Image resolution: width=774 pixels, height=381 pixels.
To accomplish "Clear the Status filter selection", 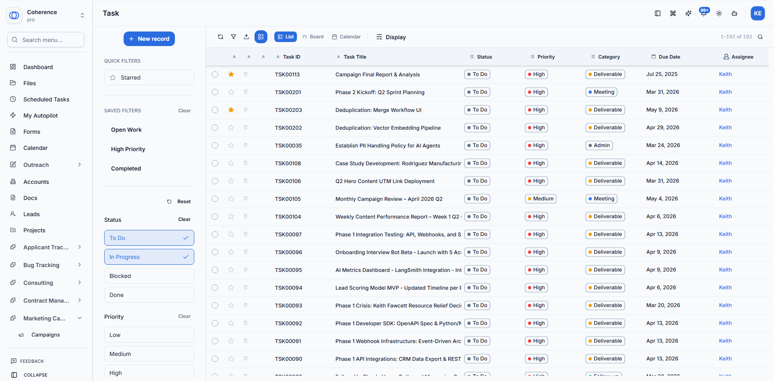I will coord(184,219).
